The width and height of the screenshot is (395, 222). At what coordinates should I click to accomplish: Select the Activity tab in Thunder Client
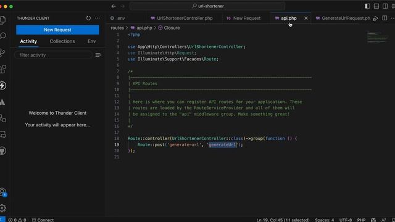(28, 41)
